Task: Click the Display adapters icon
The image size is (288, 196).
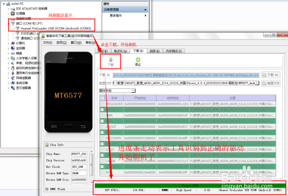Action: click(13, 88)
